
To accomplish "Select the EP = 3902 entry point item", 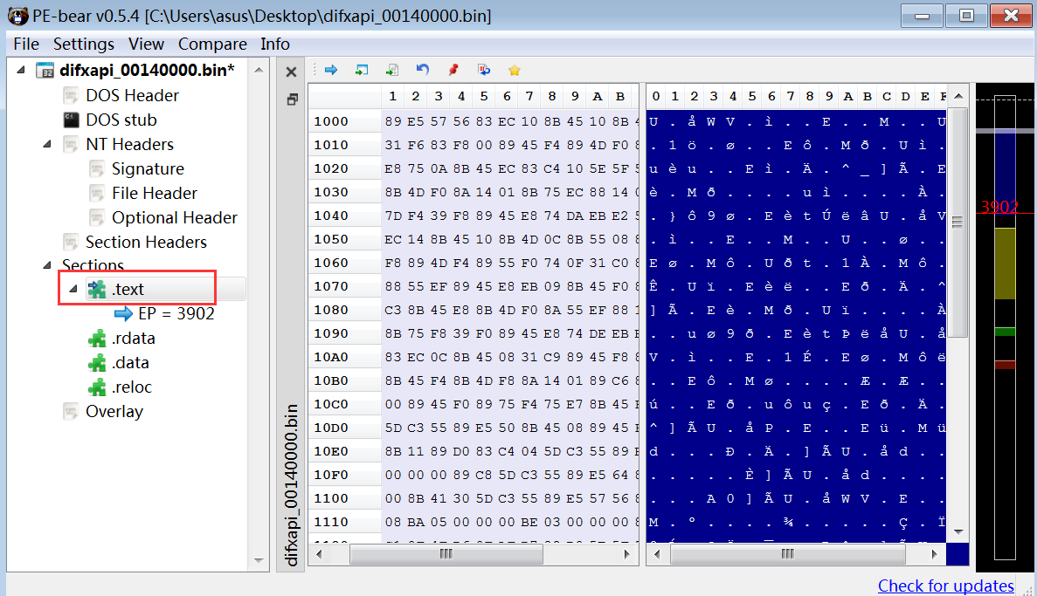I will [x=176, y=313].
